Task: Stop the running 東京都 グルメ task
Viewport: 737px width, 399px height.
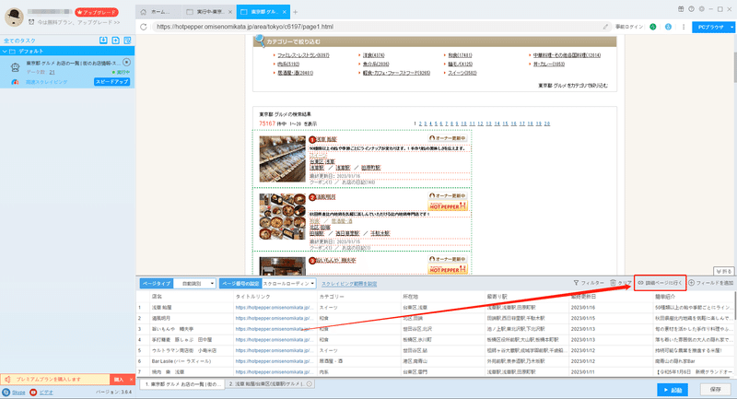Action: [x=126, y=62]
